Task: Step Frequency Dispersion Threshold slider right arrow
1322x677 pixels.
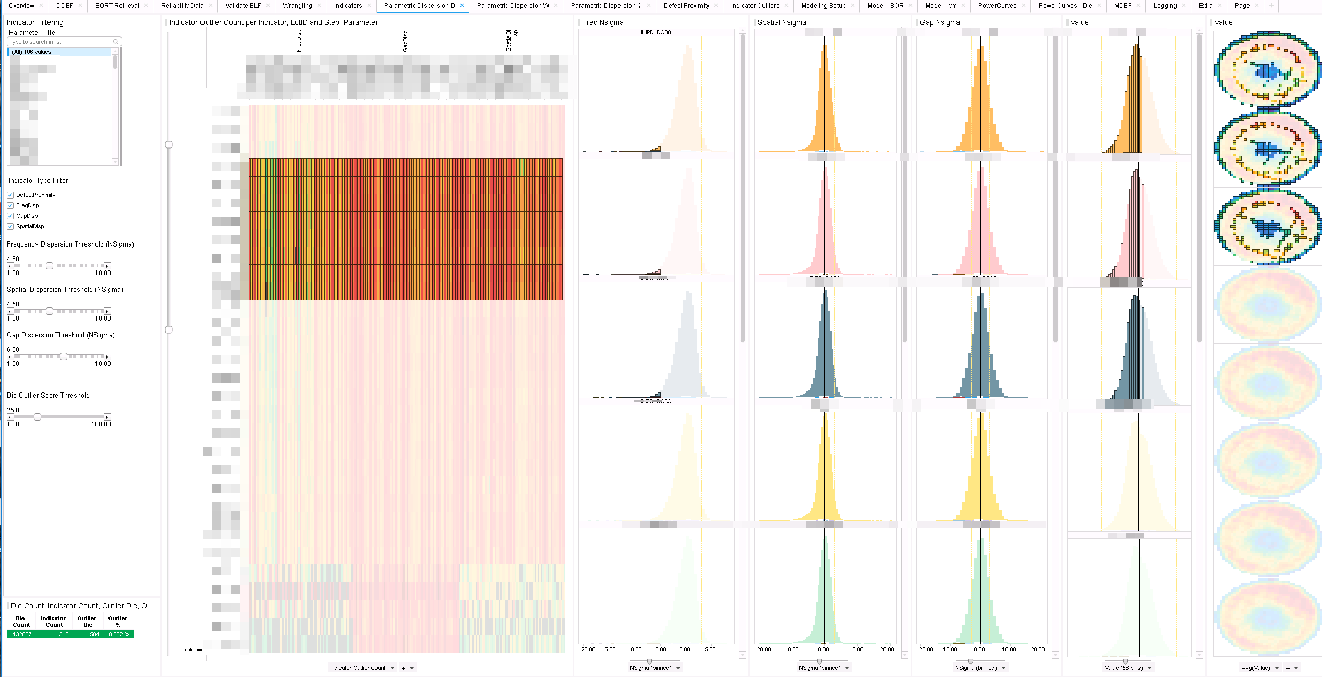Action: [107, 266]
